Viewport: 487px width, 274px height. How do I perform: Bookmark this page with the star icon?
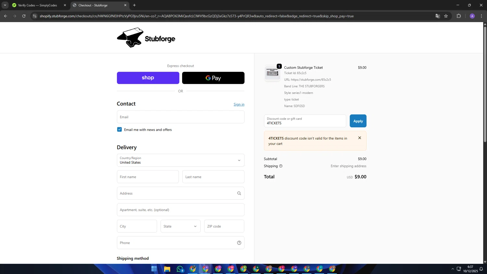click(446, 16)
